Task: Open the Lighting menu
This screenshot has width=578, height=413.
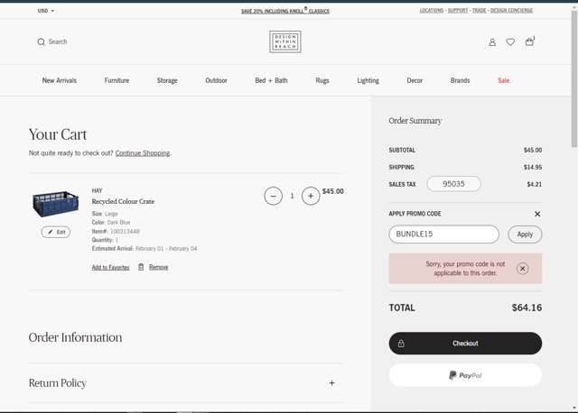Action: tap(368, 80)
